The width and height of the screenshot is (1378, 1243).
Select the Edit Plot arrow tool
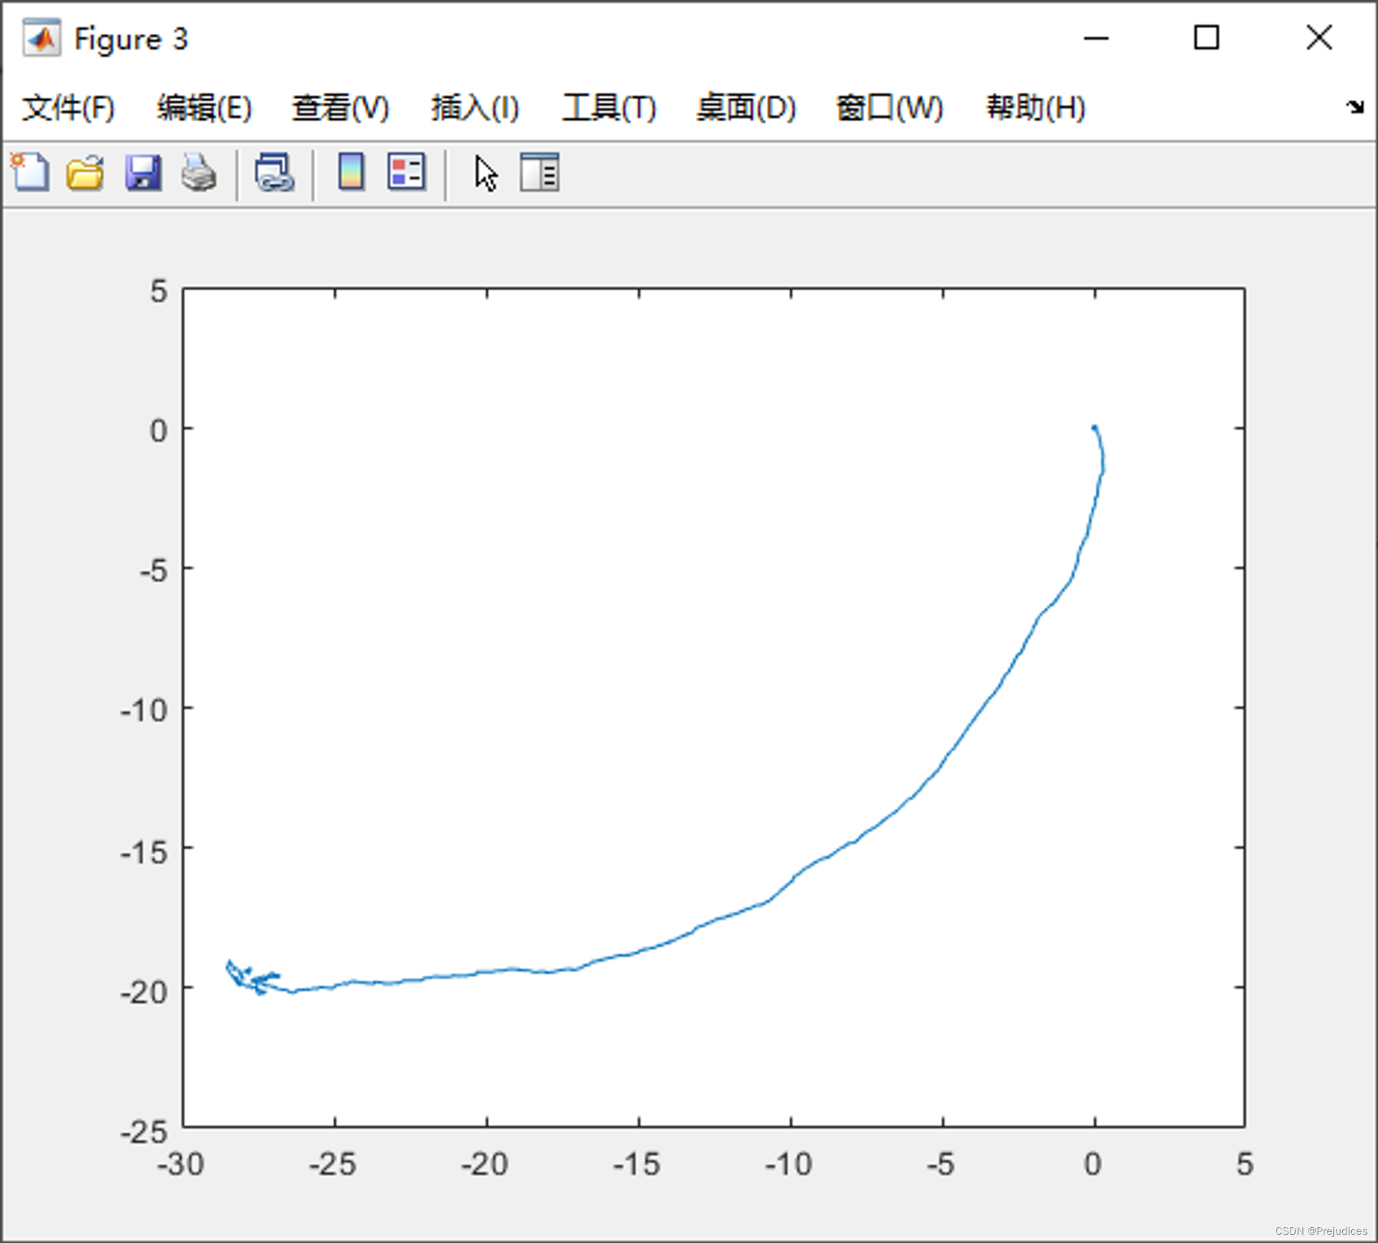486,173
